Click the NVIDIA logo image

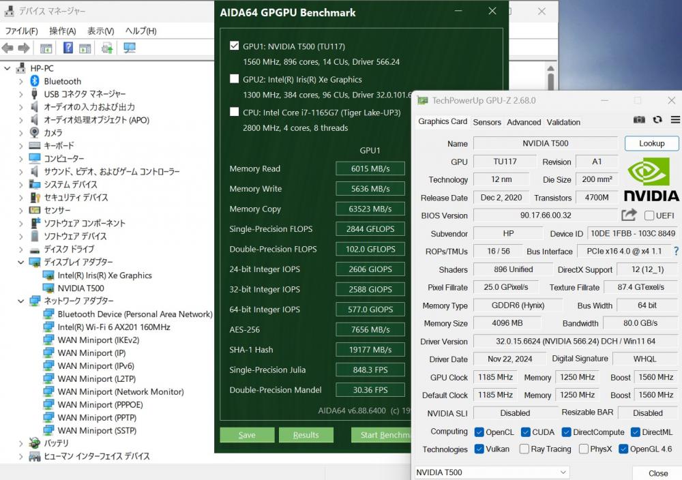tap(651, 180)
